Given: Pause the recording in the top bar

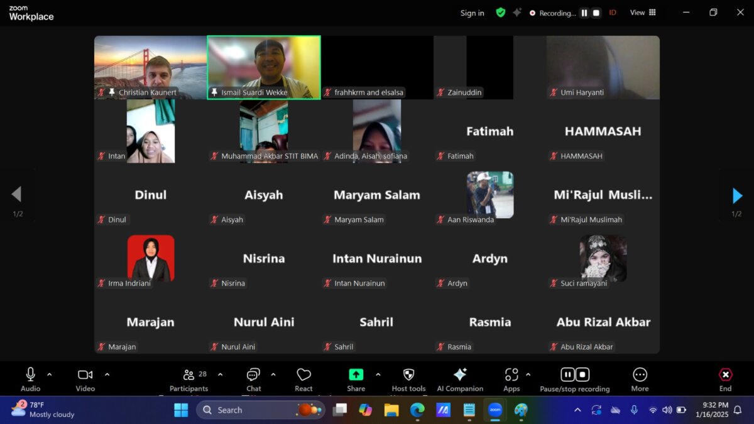Looking at the screenshot, I should click(584, 13).
